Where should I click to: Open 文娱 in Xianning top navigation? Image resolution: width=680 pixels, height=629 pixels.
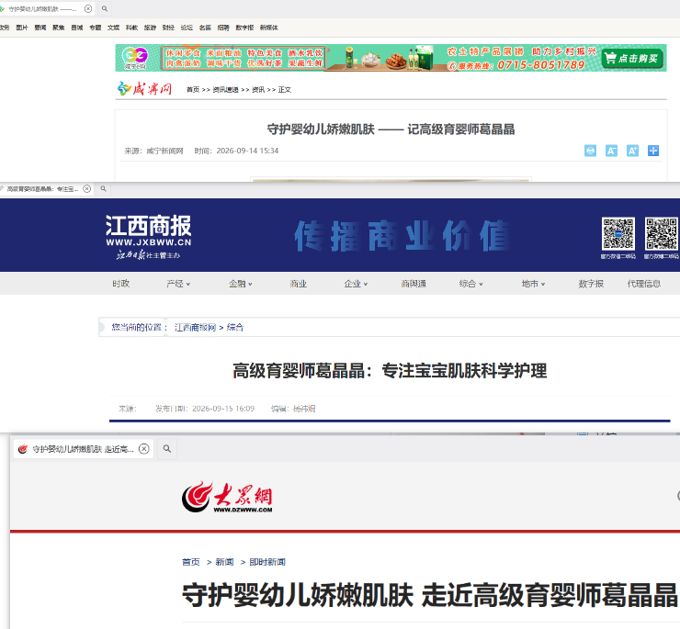114,28
